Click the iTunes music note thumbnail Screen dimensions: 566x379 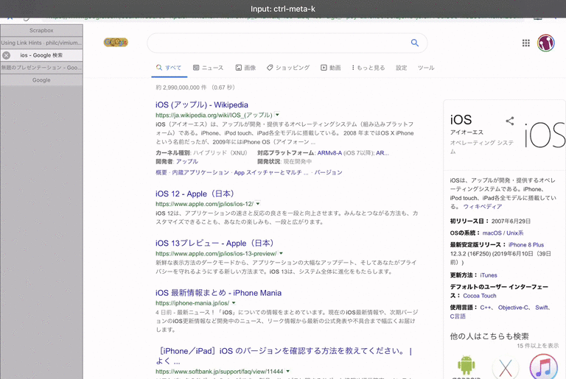click(544, 366)
